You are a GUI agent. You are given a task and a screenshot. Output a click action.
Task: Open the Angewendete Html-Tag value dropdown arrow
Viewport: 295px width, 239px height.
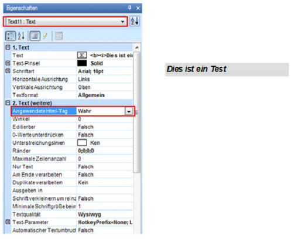click(x=129, y=111)
